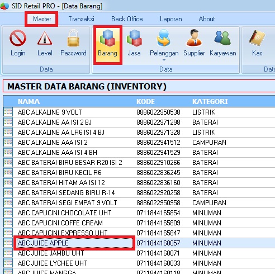Click row icon for ABC BATERAI HITAM AA ISI 12

(x=8, y=183)
